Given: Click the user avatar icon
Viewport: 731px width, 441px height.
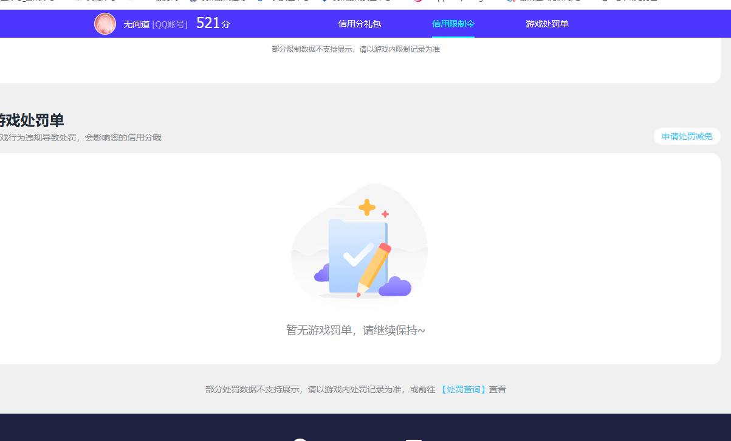Looking at the screenshot, I should (105, 24).
